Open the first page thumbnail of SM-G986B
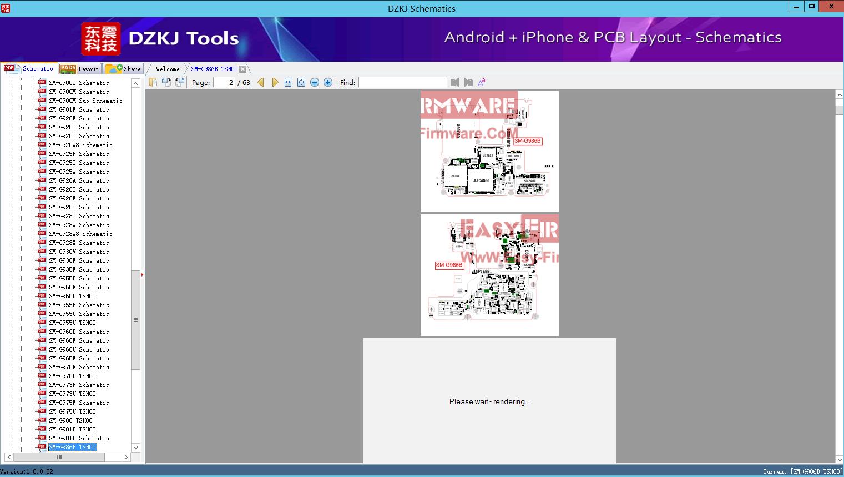The width and height of the screenshot is (844, 477). 489,151
